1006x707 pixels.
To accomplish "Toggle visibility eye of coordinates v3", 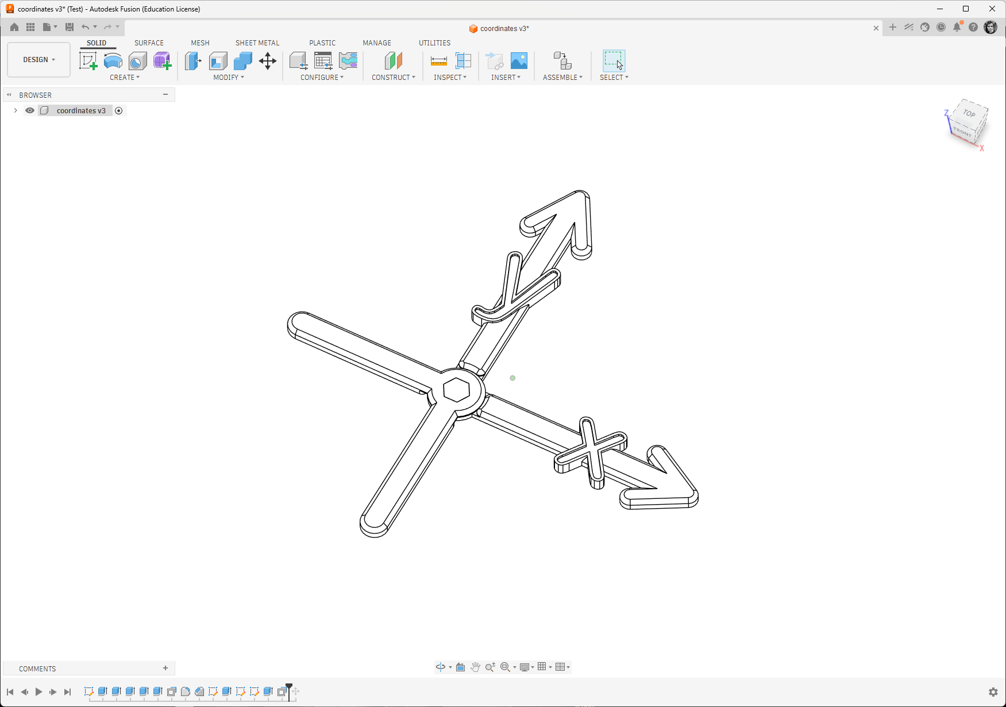I will coord(30,110).
